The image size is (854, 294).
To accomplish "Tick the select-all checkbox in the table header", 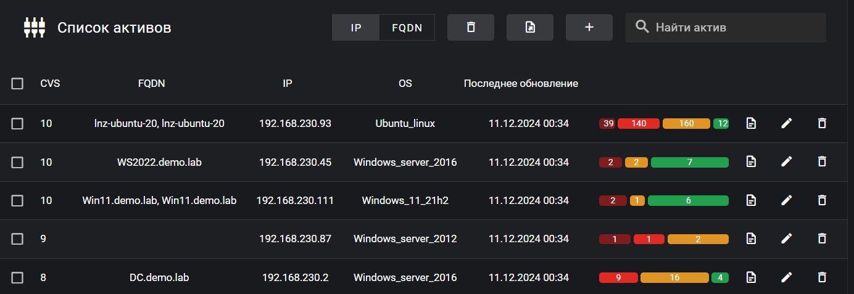I will [x=17, y=83].
